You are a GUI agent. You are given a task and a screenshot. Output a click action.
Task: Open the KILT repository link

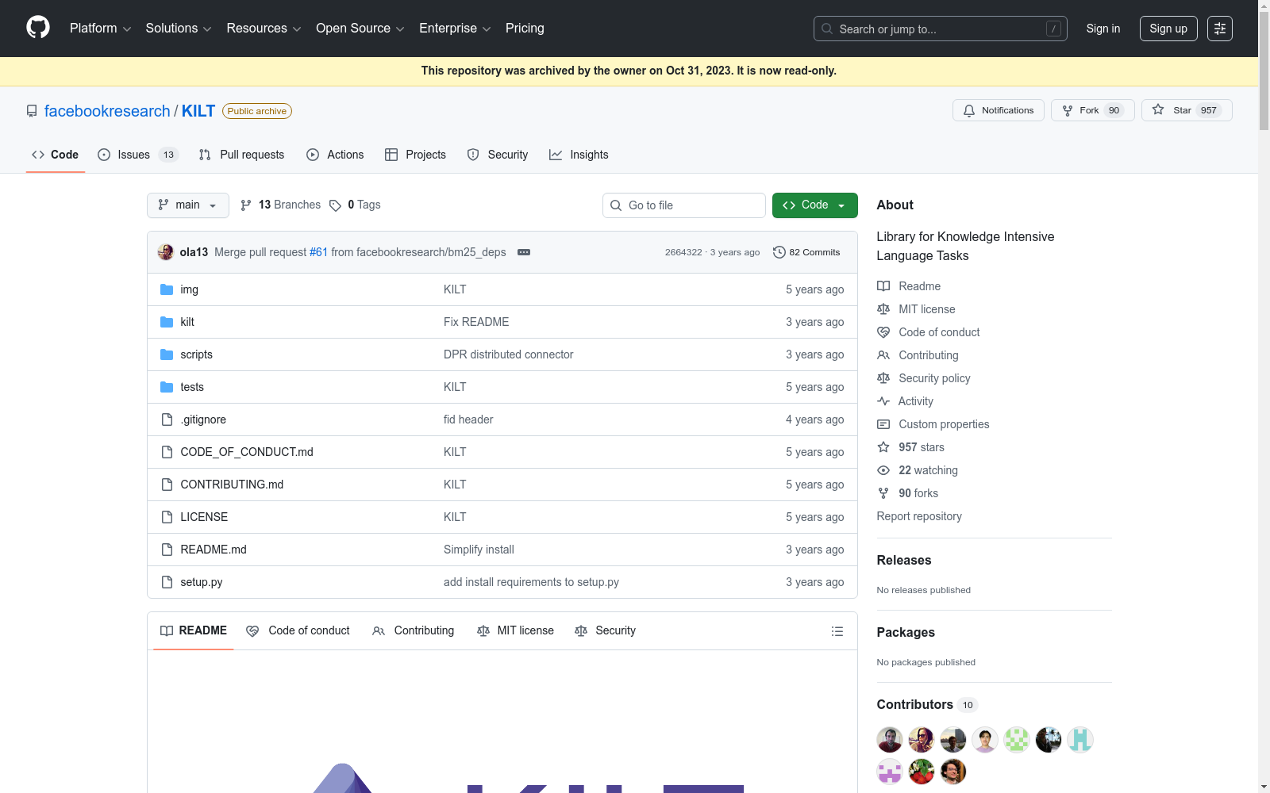tap(198, 111)
